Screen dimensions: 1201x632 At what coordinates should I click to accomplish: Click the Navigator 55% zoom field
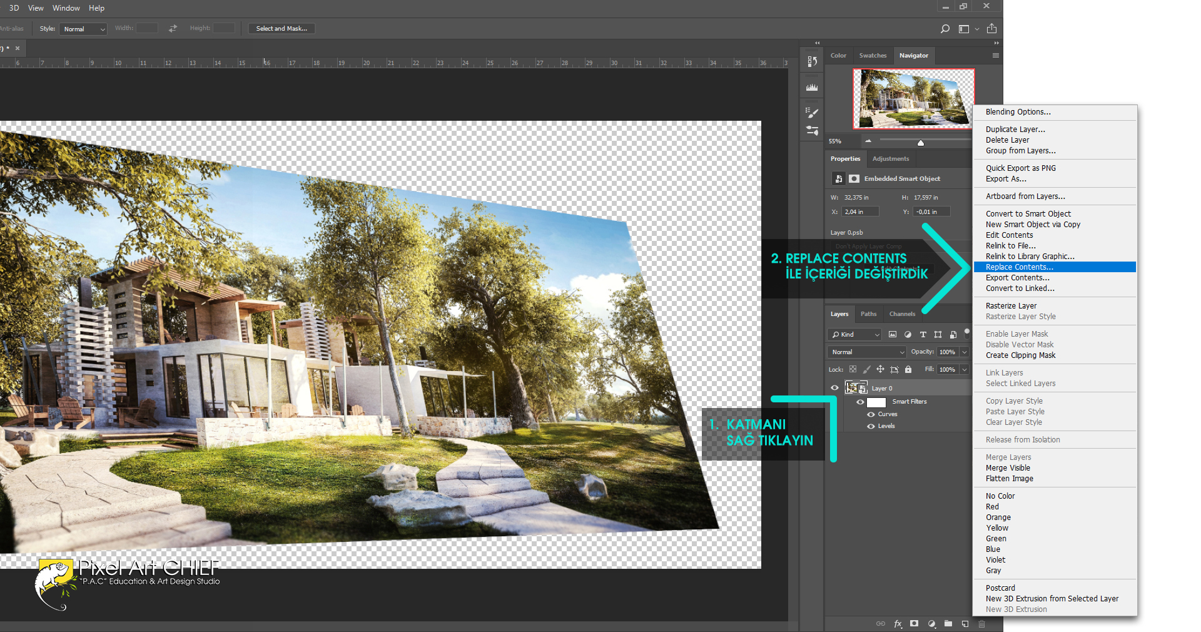[x=843, y=141]
